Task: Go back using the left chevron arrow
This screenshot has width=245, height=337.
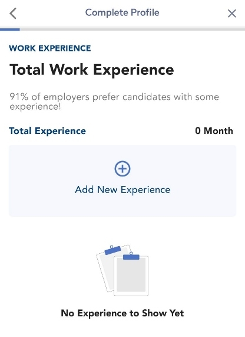Action: click(13, 14)
